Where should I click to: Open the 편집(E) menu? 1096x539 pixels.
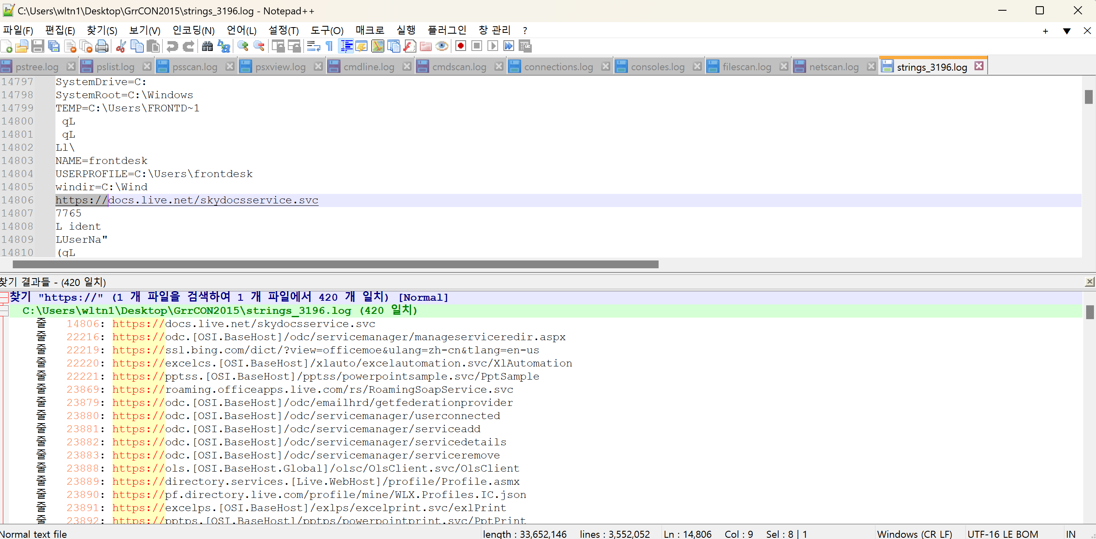coord(60,30)
